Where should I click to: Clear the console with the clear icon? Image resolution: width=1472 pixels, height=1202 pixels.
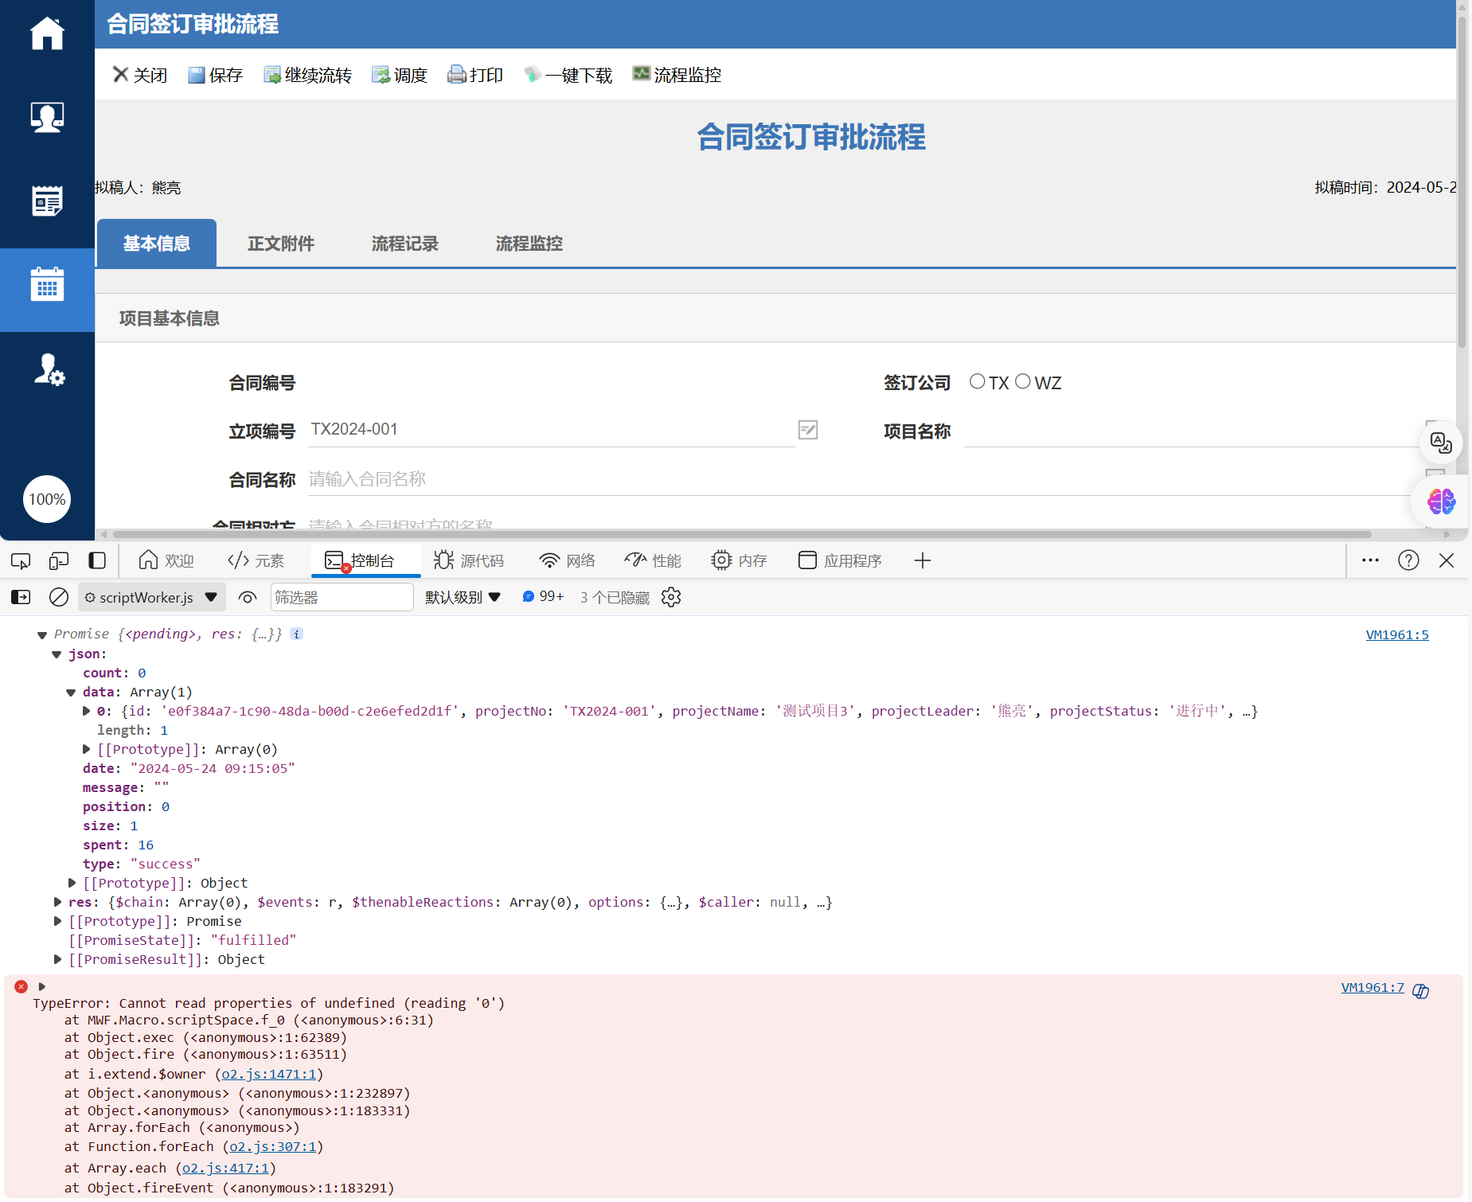click(x=59, y=597)
